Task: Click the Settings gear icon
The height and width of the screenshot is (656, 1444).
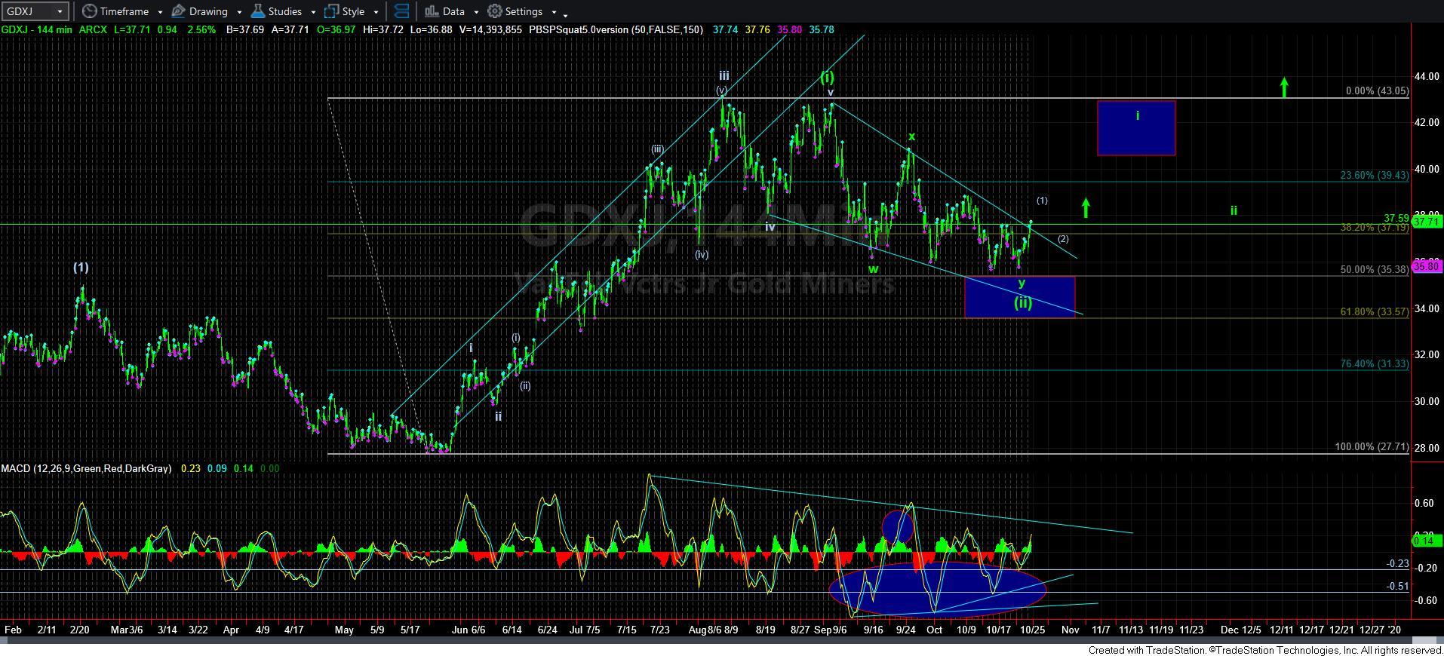Action: [495, 11]
